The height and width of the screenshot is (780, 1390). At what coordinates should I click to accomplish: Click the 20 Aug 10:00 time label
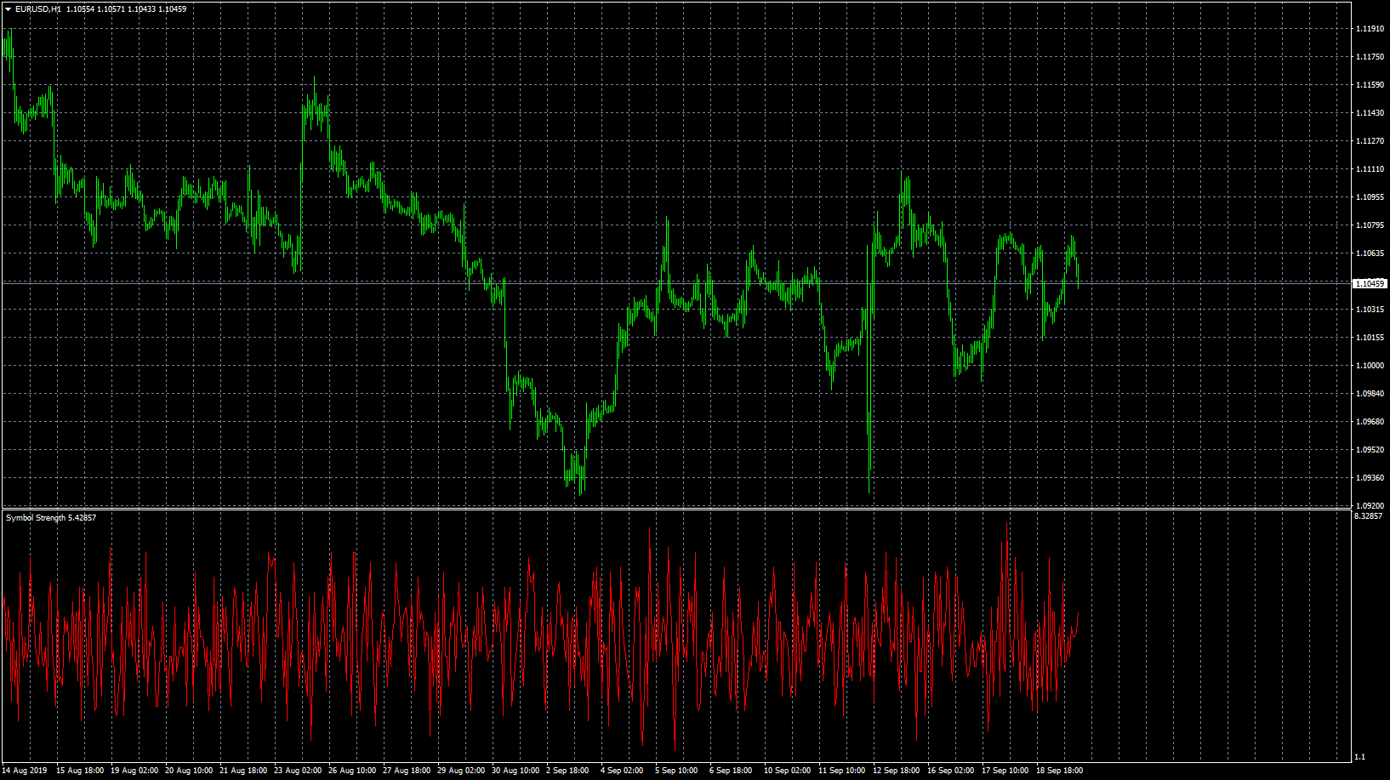[x=189, y=771]
